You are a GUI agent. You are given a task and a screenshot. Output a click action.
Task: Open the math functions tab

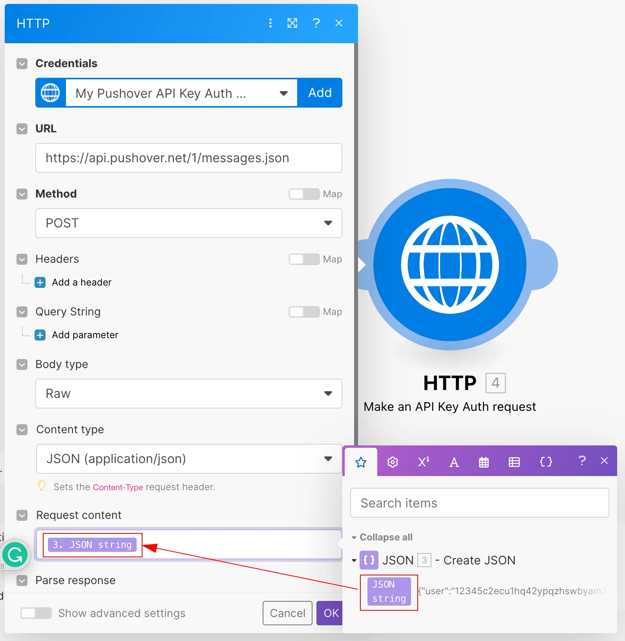pos(423,462)
